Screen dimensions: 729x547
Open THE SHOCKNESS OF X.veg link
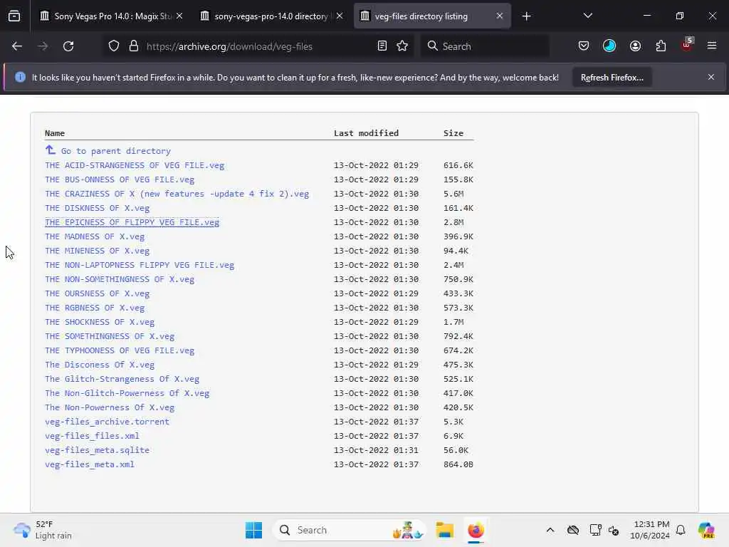coord(100,322)
